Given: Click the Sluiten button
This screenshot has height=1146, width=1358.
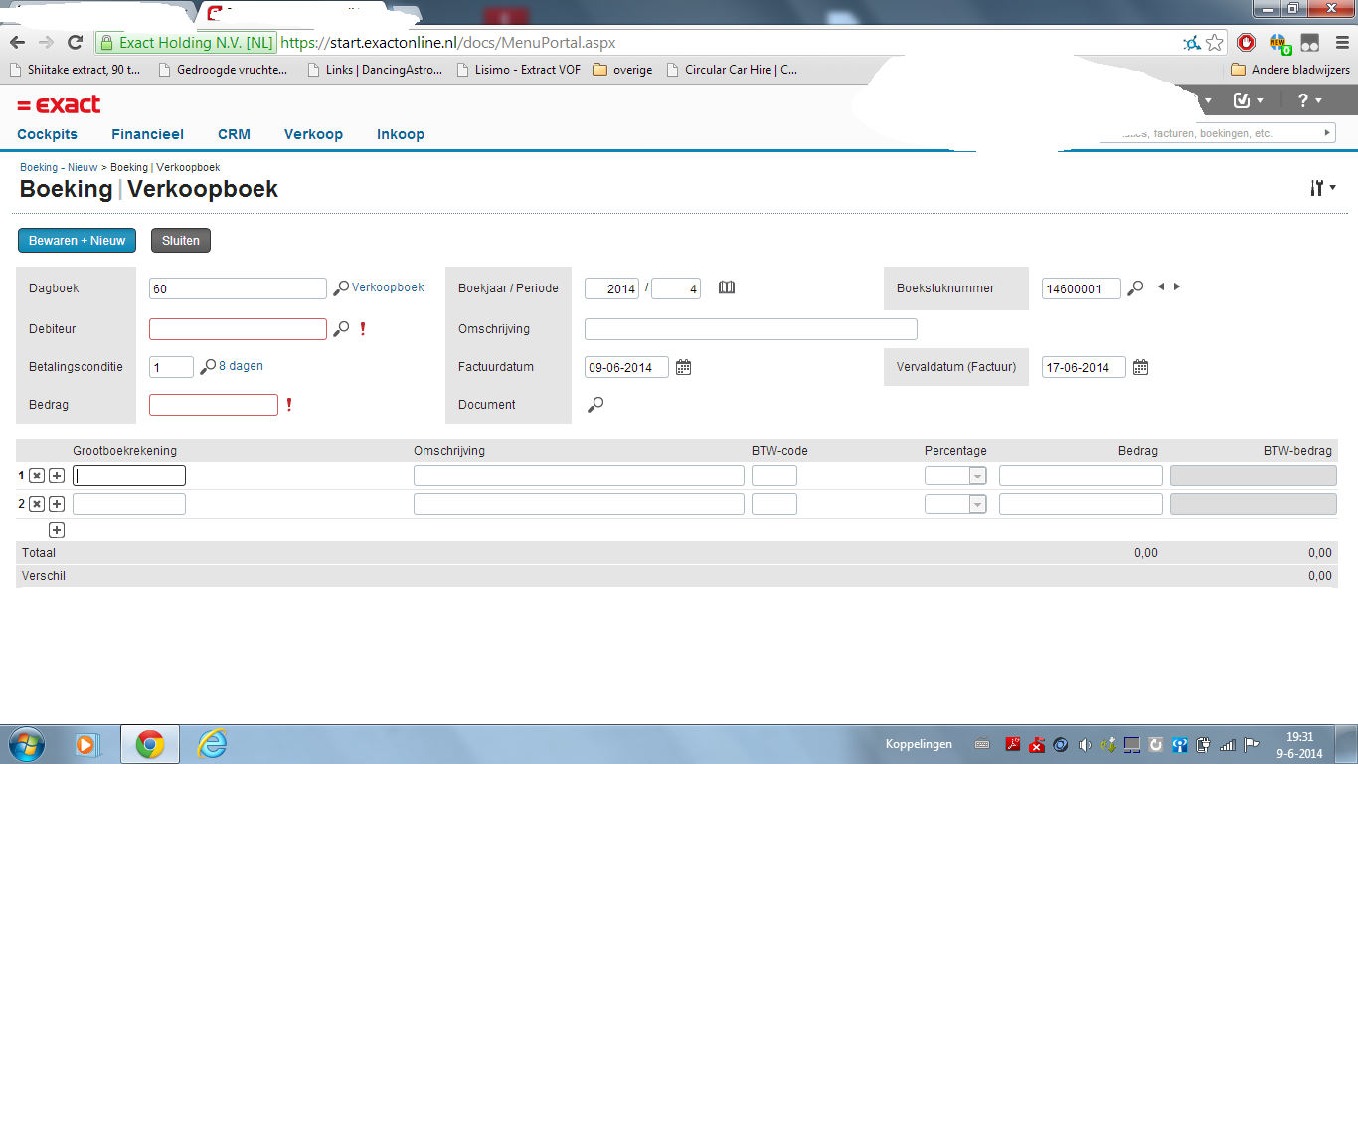Looking at the screenshot, I should click(x=181, y=241).
